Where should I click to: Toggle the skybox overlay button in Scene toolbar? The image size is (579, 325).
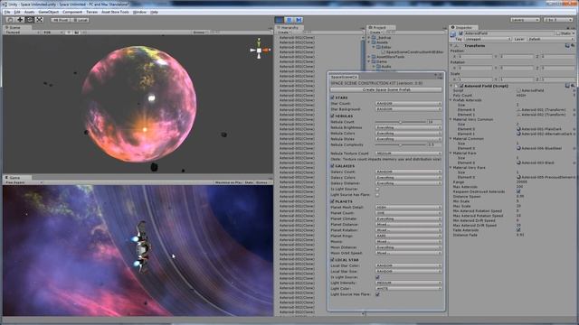pyautogui.click(x=76, y=32)
